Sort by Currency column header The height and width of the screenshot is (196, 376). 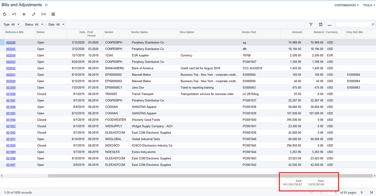tap(332, 32)
